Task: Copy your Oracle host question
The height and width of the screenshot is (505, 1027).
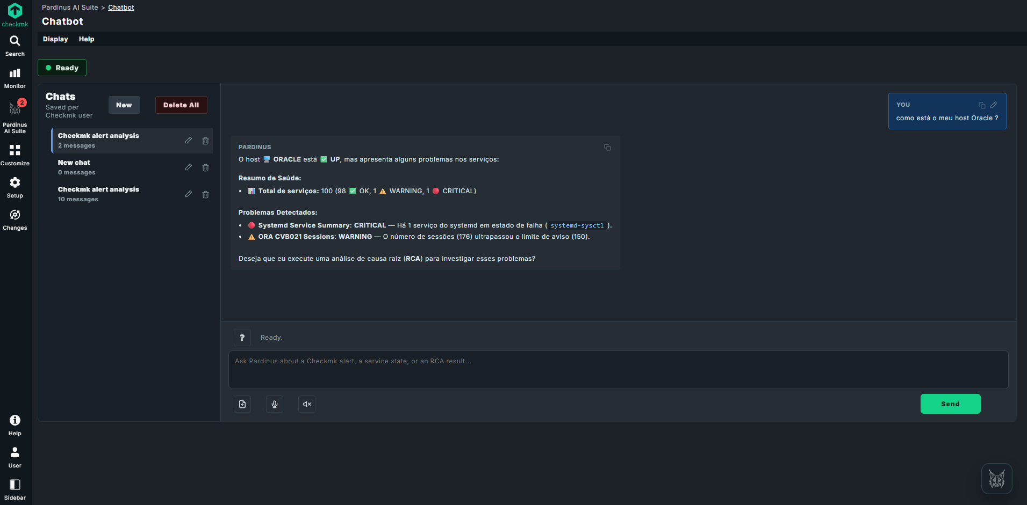Action: tap(982, 105)
